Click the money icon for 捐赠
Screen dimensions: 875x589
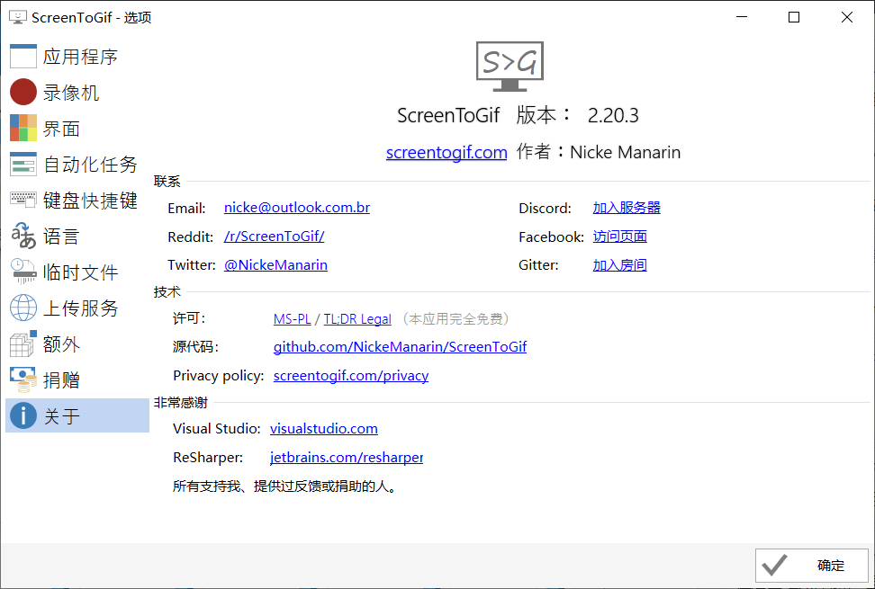click(23, 380)
